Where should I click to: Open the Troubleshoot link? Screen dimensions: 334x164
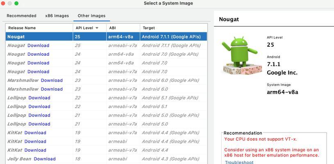click(x=239, y=162)
